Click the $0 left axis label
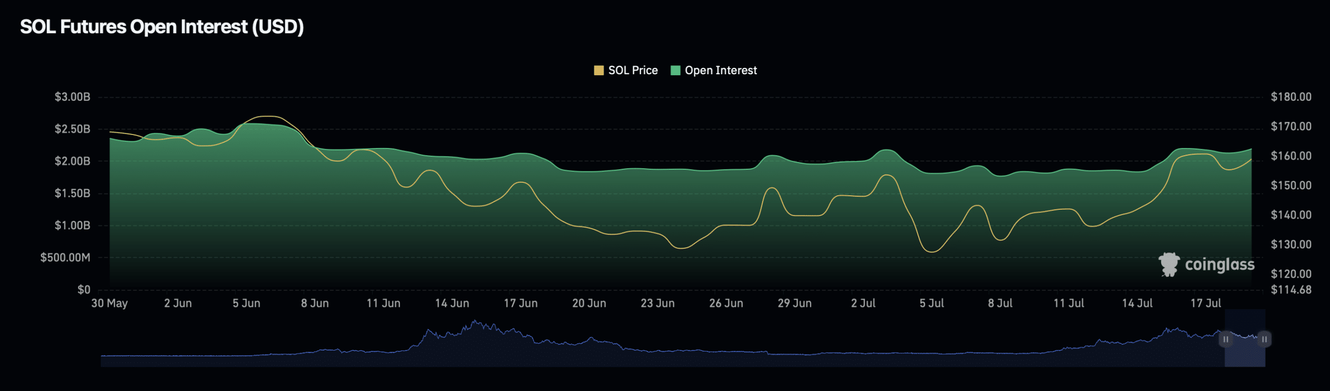 (x=84, y=290)
